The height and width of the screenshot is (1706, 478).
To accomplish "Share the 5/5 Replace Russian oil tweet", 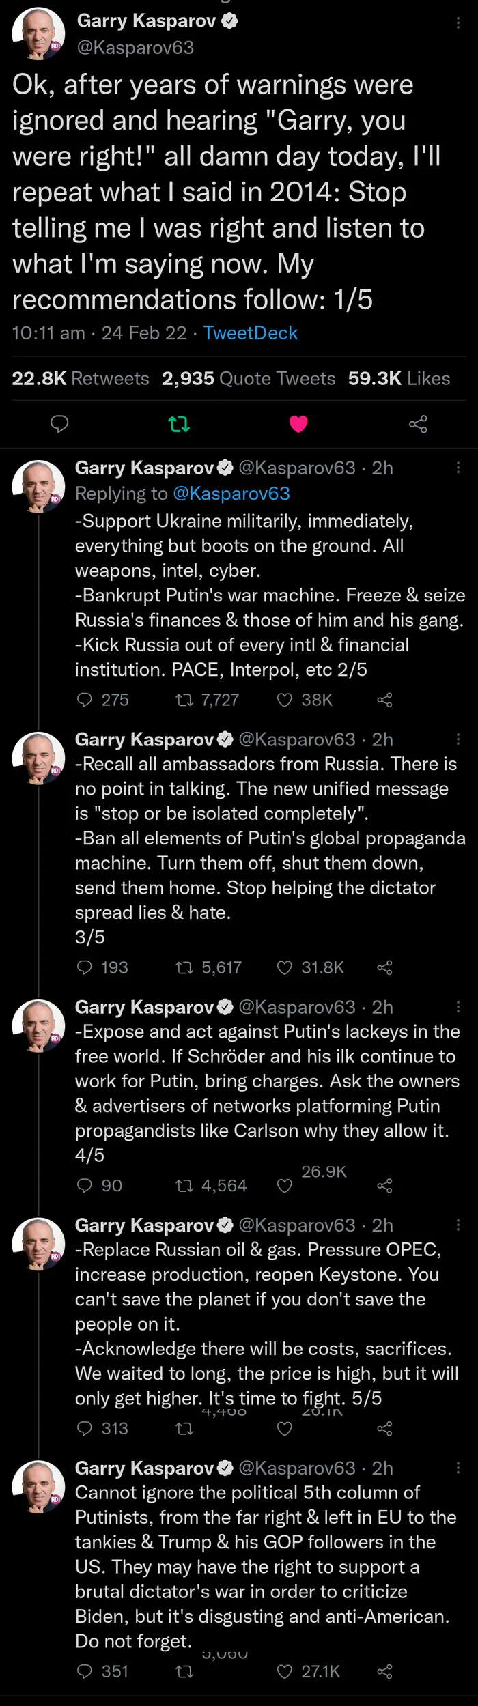I will pyautogui.click(x=384, y=1429).
